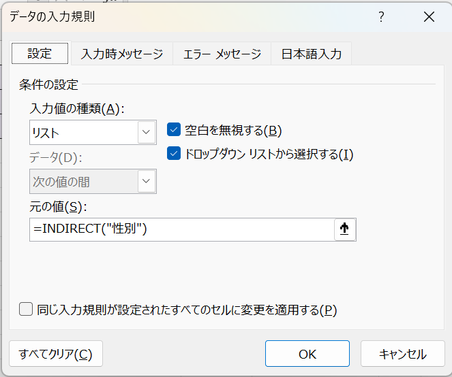Click the help question mark icon
The height and width of the screenshot is (377, 452).
(x=382, y=17)
